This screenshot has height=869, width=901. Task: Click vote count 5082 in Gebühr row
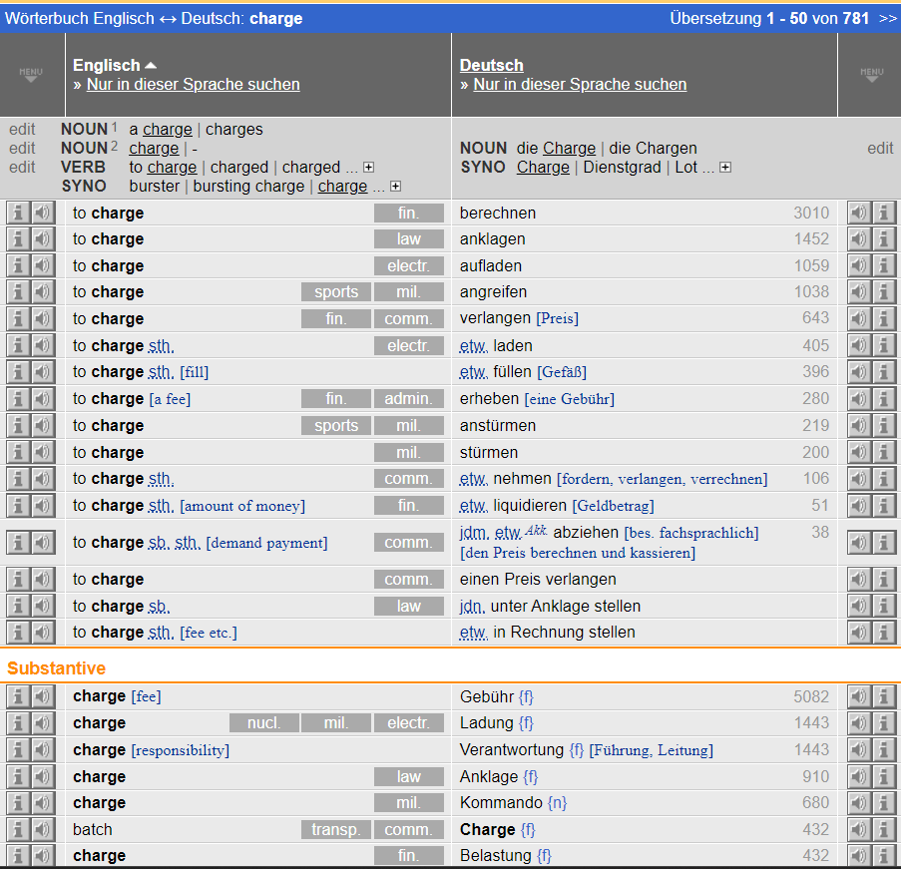[x=811, y=696]
